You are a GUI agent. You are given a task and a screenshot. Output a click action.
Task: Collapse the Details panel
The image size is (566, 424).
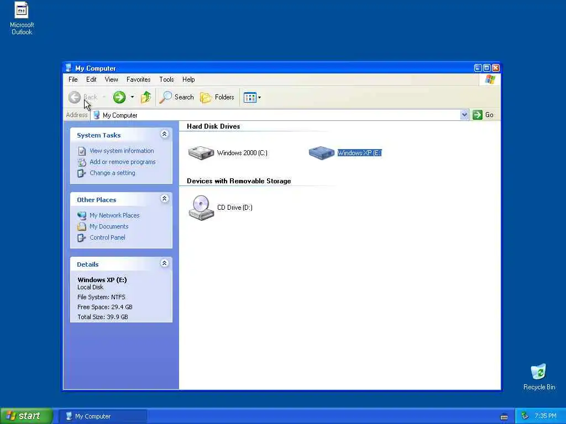[x=164, y=263]
